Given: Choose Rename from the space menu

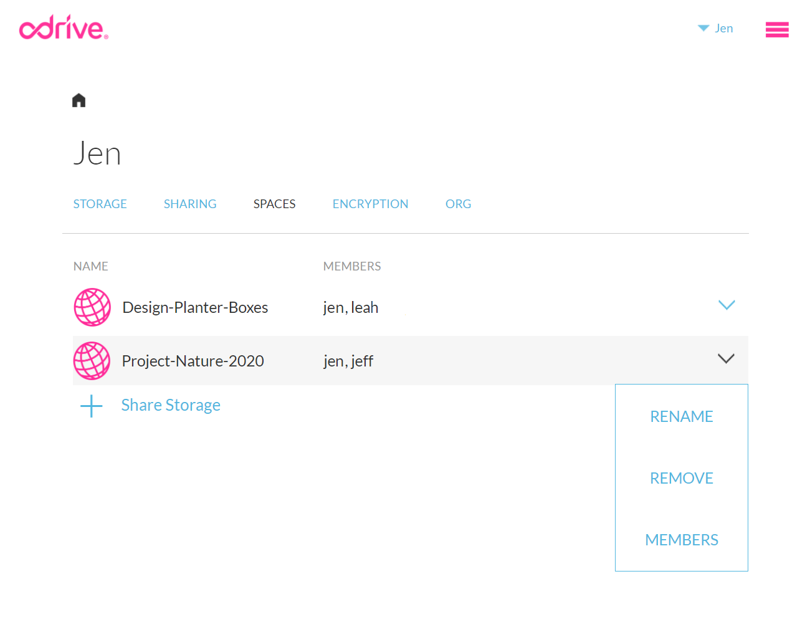Looking at the screenshot, I should [681, 416].
